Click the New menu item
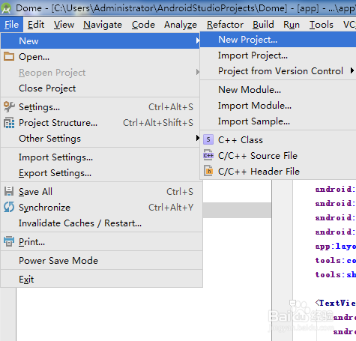Viewport: 356px width, 341px height. point(100,40)
